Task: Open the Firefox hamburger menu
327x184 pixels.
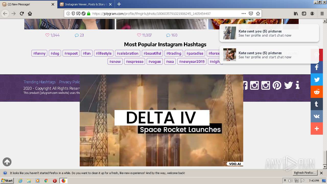Action: pos(322,14)
